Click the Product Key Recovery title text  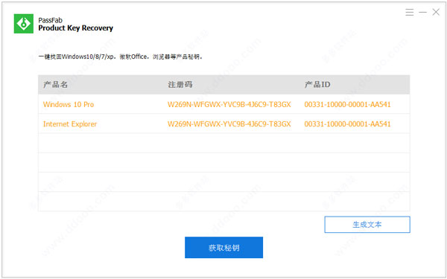pos(75,28)
